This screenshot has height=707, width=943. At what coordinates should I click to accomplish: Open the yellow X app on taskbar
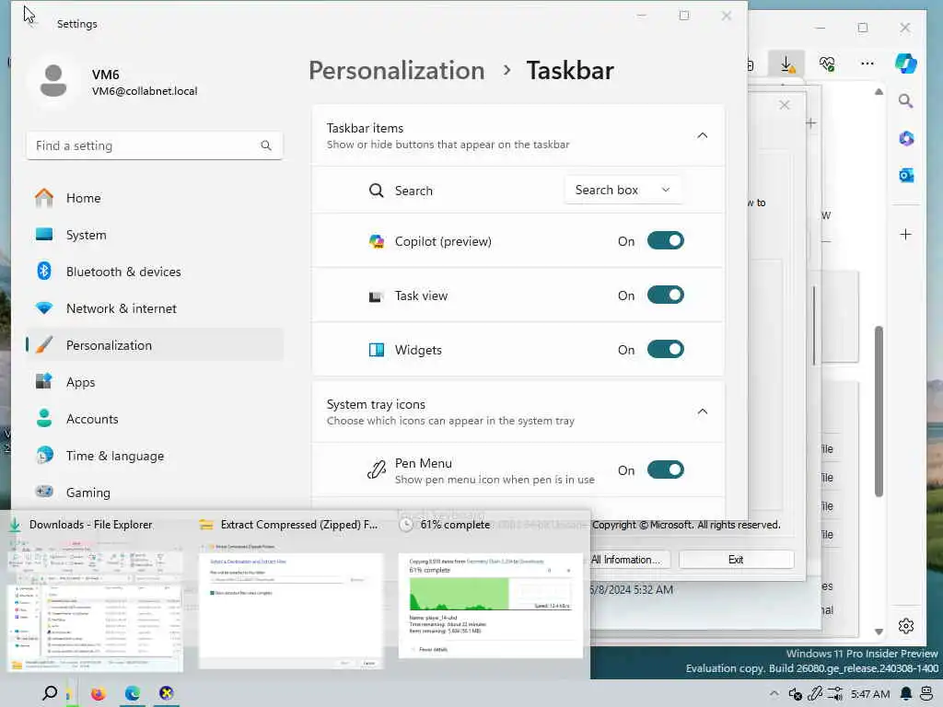[x=167, y=693]
